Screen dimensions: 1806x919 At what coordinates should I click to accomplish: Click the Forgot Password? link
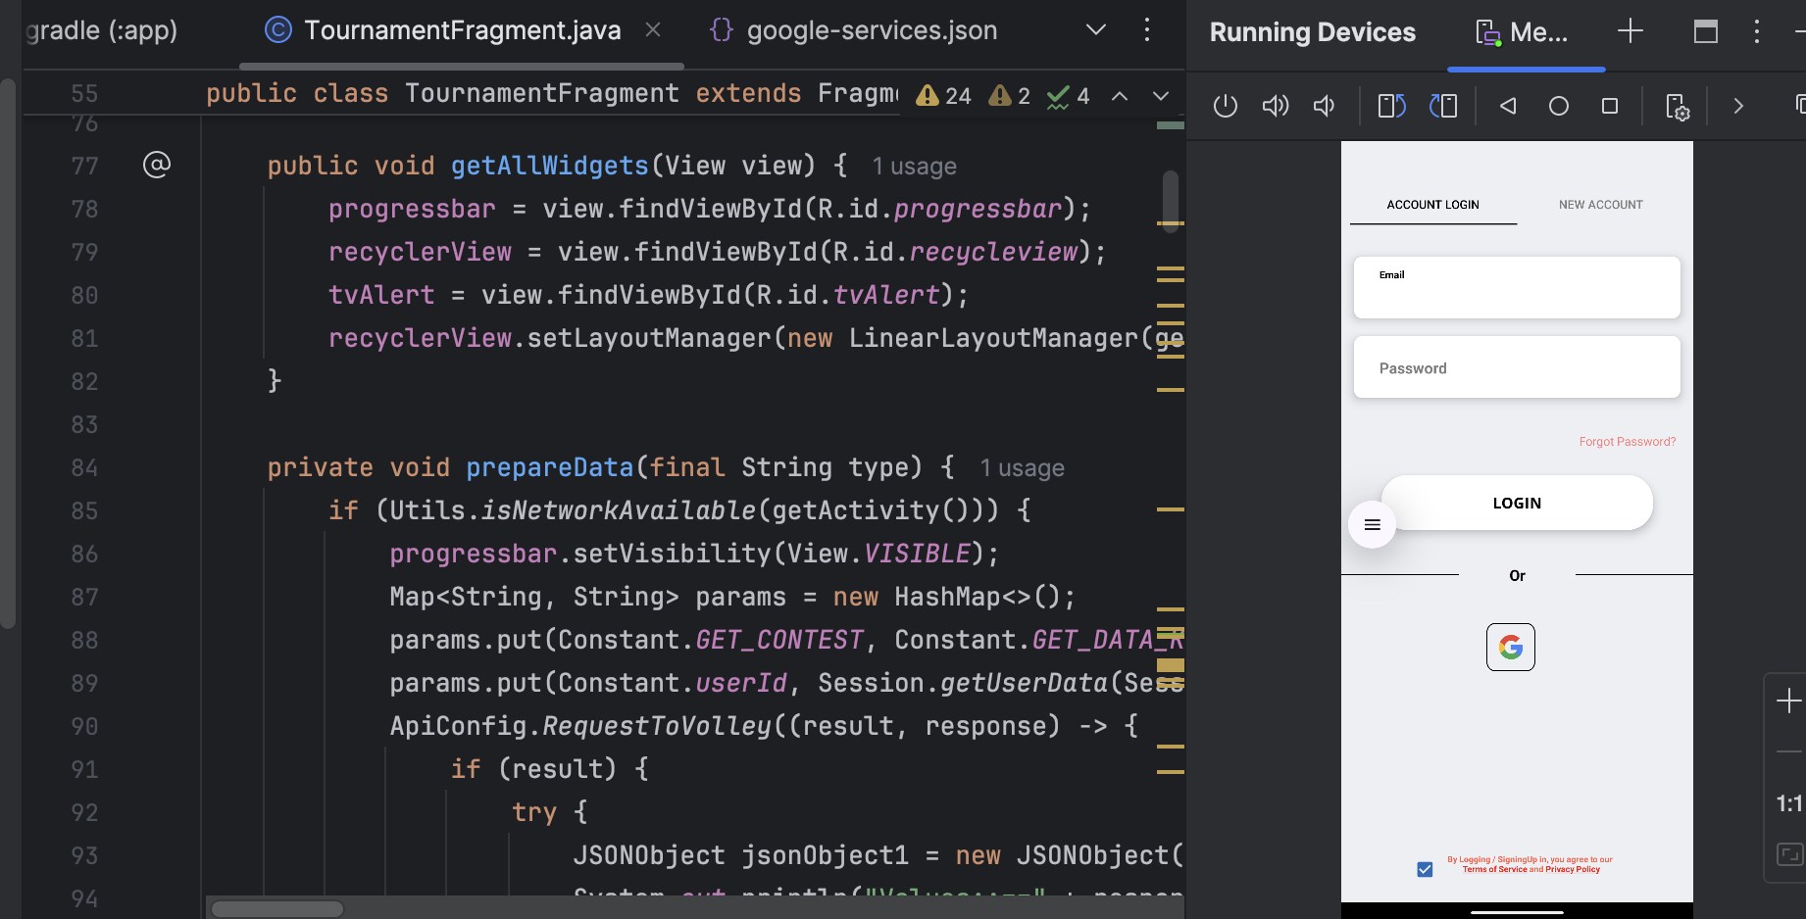[1627, 442]
